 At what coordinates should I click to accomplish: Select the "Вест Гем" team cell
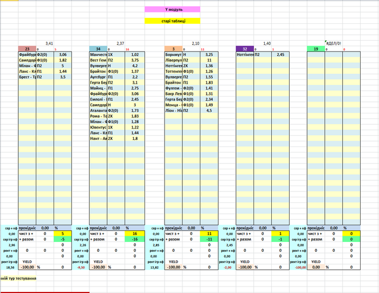coord(98,60)
